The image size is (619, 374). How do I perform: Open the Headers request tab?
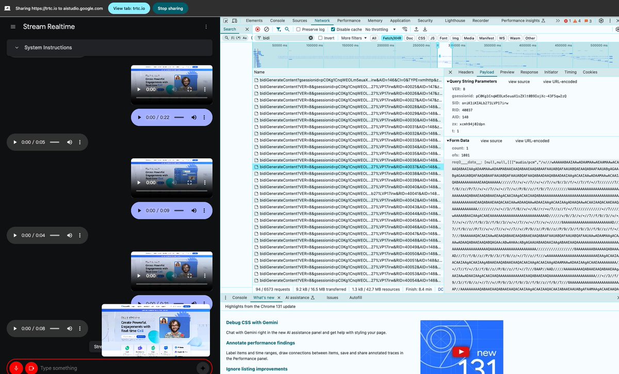pos(466,72)
